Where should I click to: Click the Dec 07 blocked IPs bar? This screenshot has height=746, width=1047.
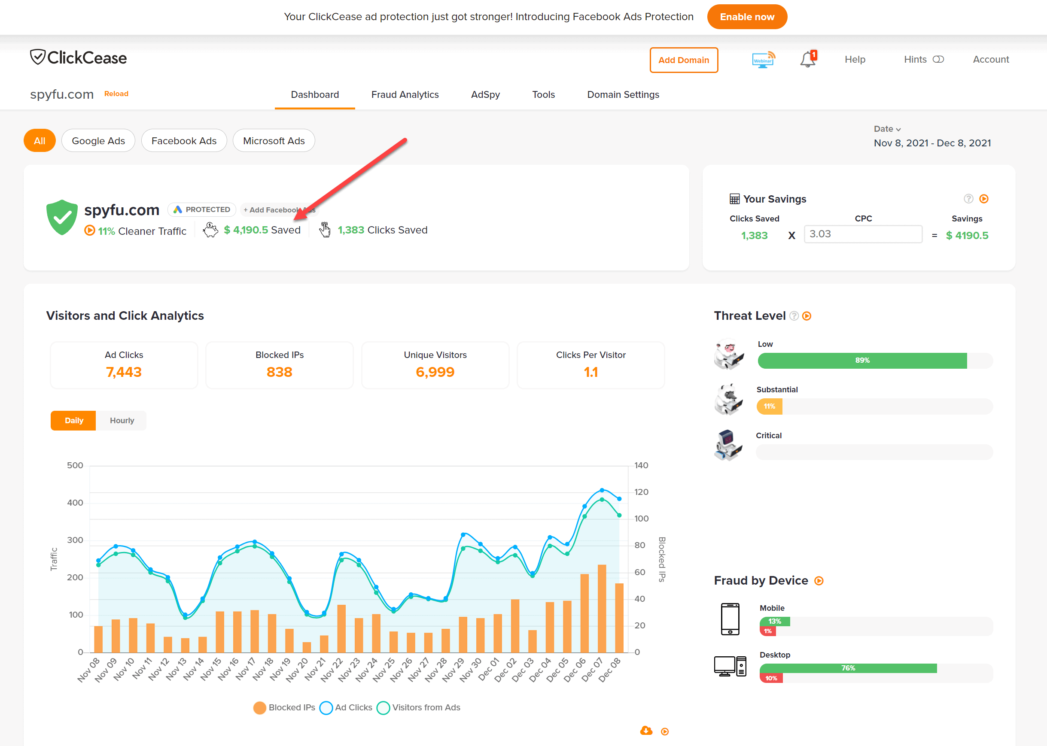click(x=602, y=609)
